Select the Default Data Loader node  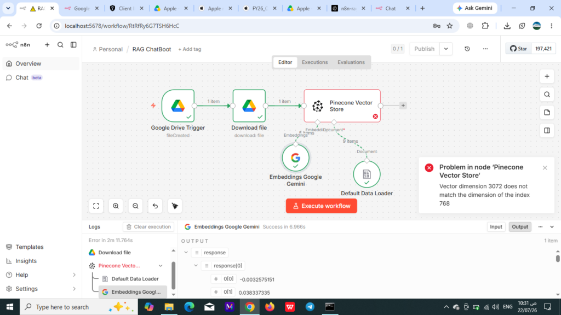(367, 174)
